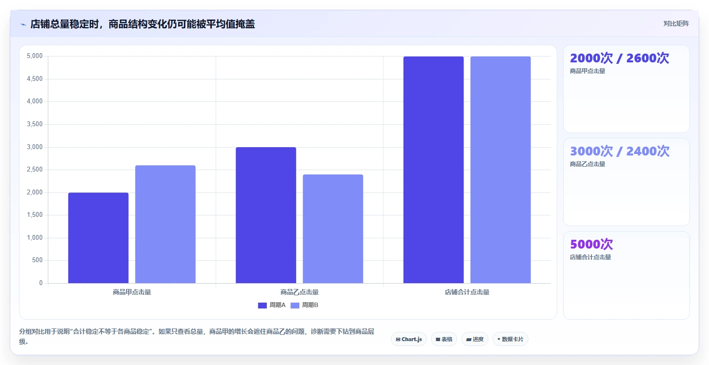Click the 2,500 y-axis tick label
Image resolution: width=709 pixels, height=365 pixels.
click(x=35, y=170)
